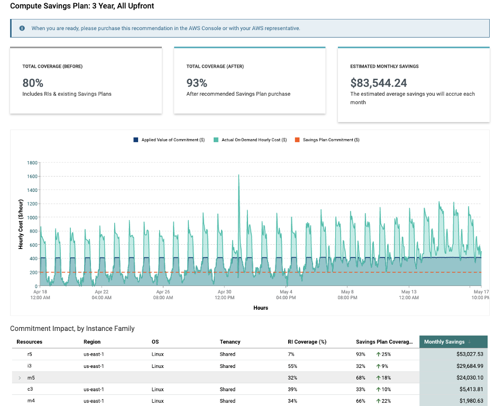Toggle Actual On-Demand Hourly Cost legend swatch
The height and width of the screenshot is (406, 495).
pyautogui.click(x=216, y=140)
